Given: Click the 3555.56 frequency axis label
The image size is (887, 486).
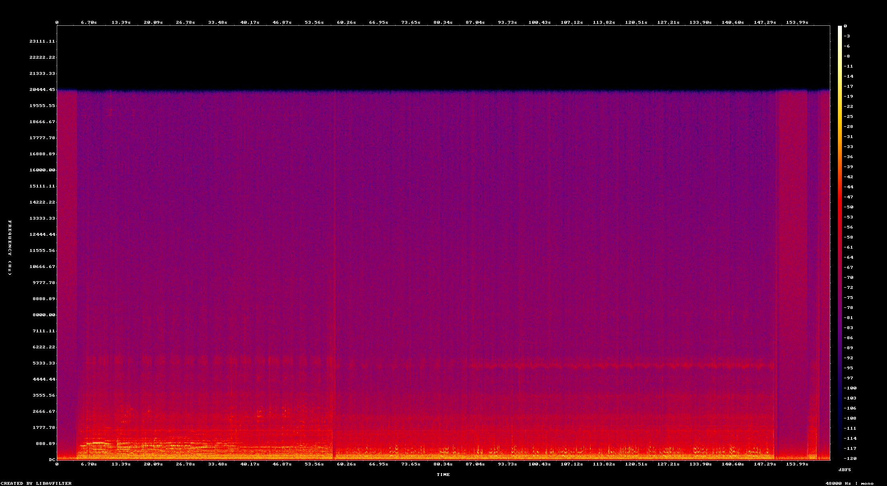Looking at the screenshot, I should pos(44,395).
